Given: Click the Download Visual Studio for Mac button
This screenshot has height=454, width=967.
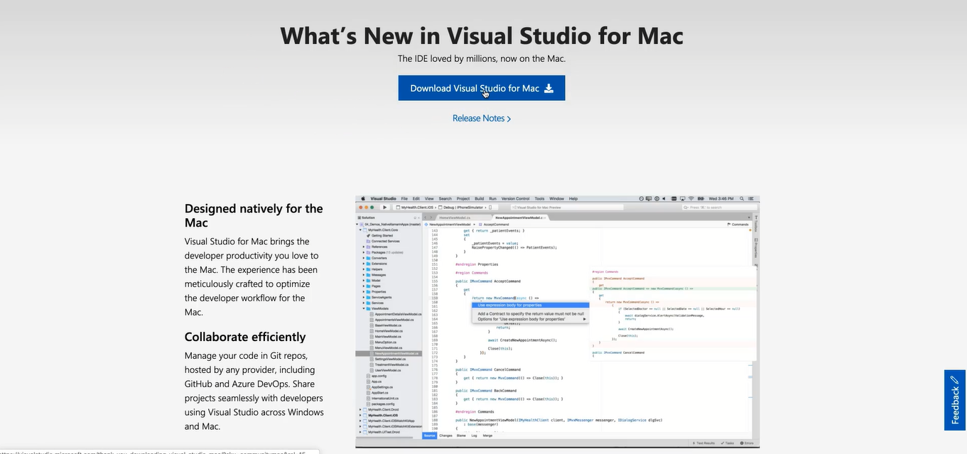Looking at the screenshot, I should (x=482, y=88).
